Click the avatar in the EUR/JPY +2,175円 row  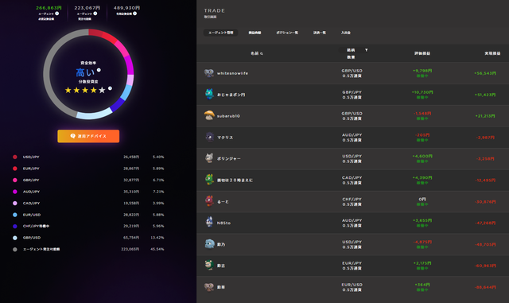pos(209,265)
